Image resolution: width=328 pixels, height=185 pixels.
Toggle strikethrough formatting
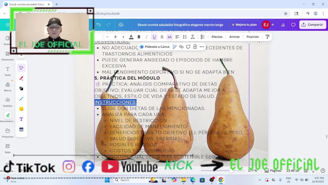point(162,37)
